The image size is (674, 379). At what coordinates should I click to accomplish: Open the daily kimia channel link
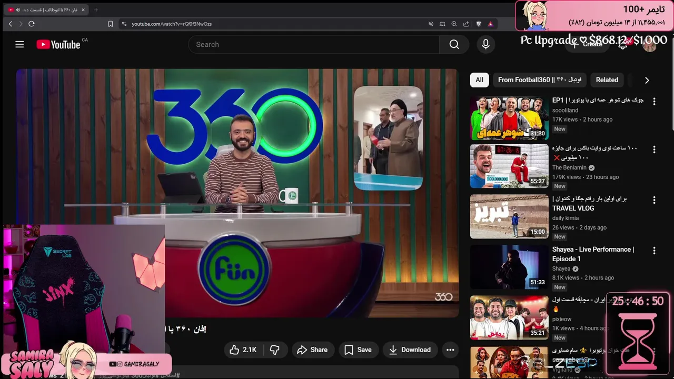point(566,218)
